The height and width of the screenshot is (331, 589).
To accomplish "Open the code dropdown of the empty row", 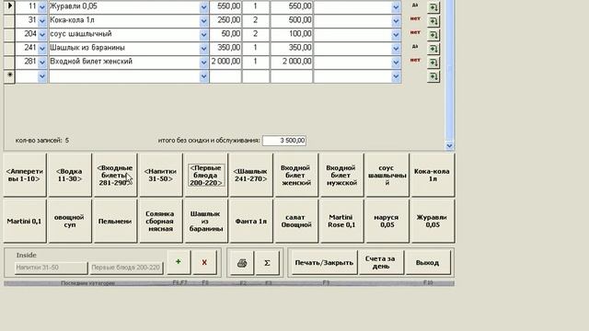I will click(42, 76).
